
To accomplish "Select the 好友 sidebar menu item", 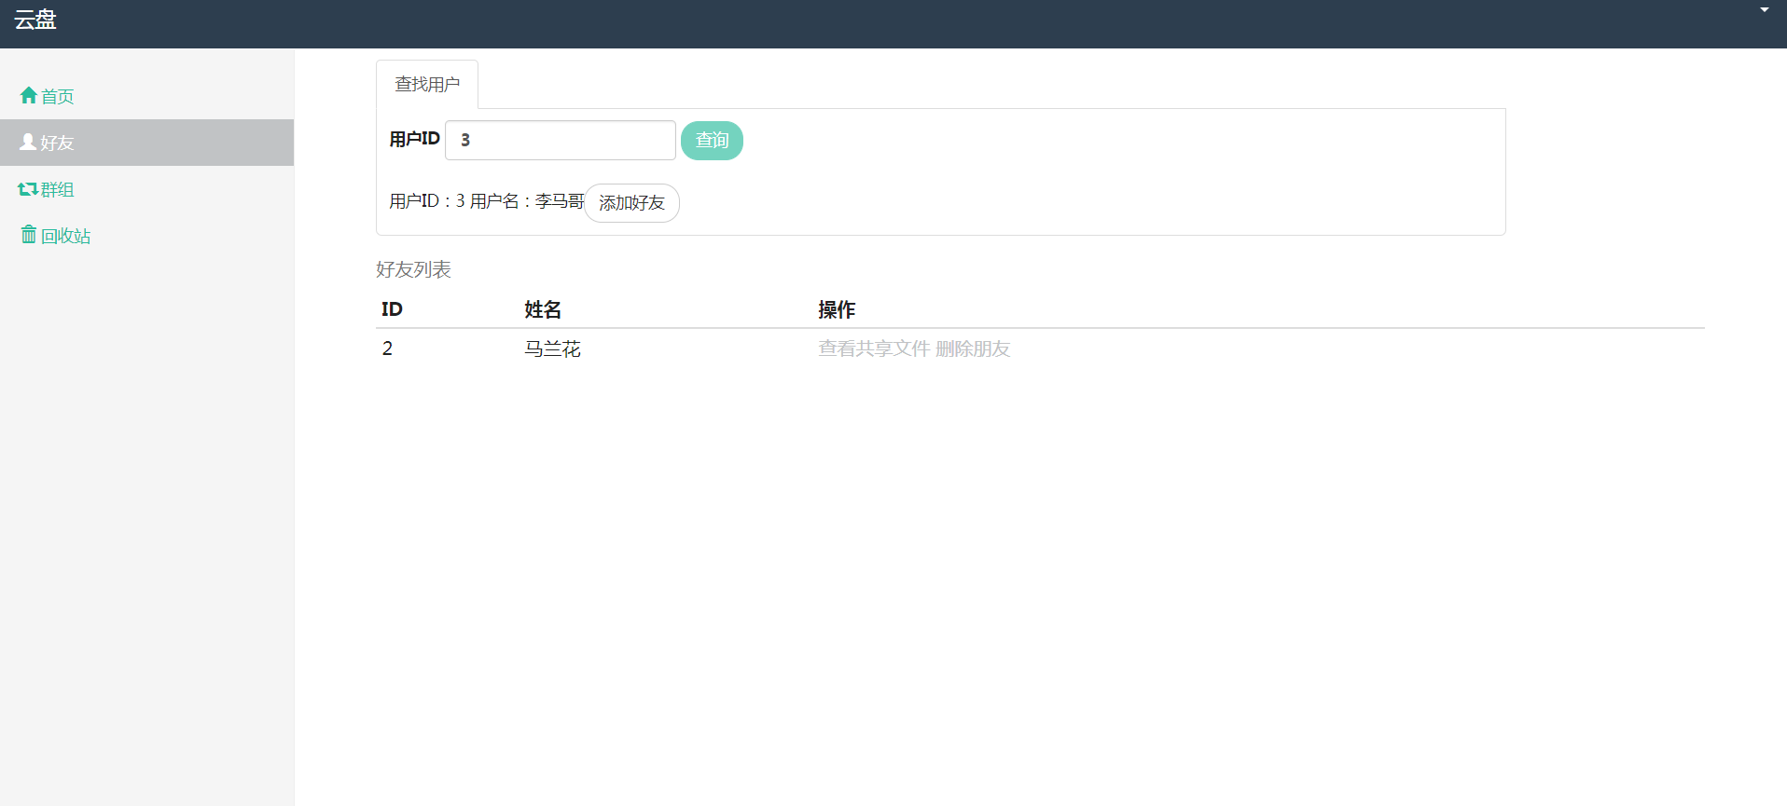I will pos(57,143).
